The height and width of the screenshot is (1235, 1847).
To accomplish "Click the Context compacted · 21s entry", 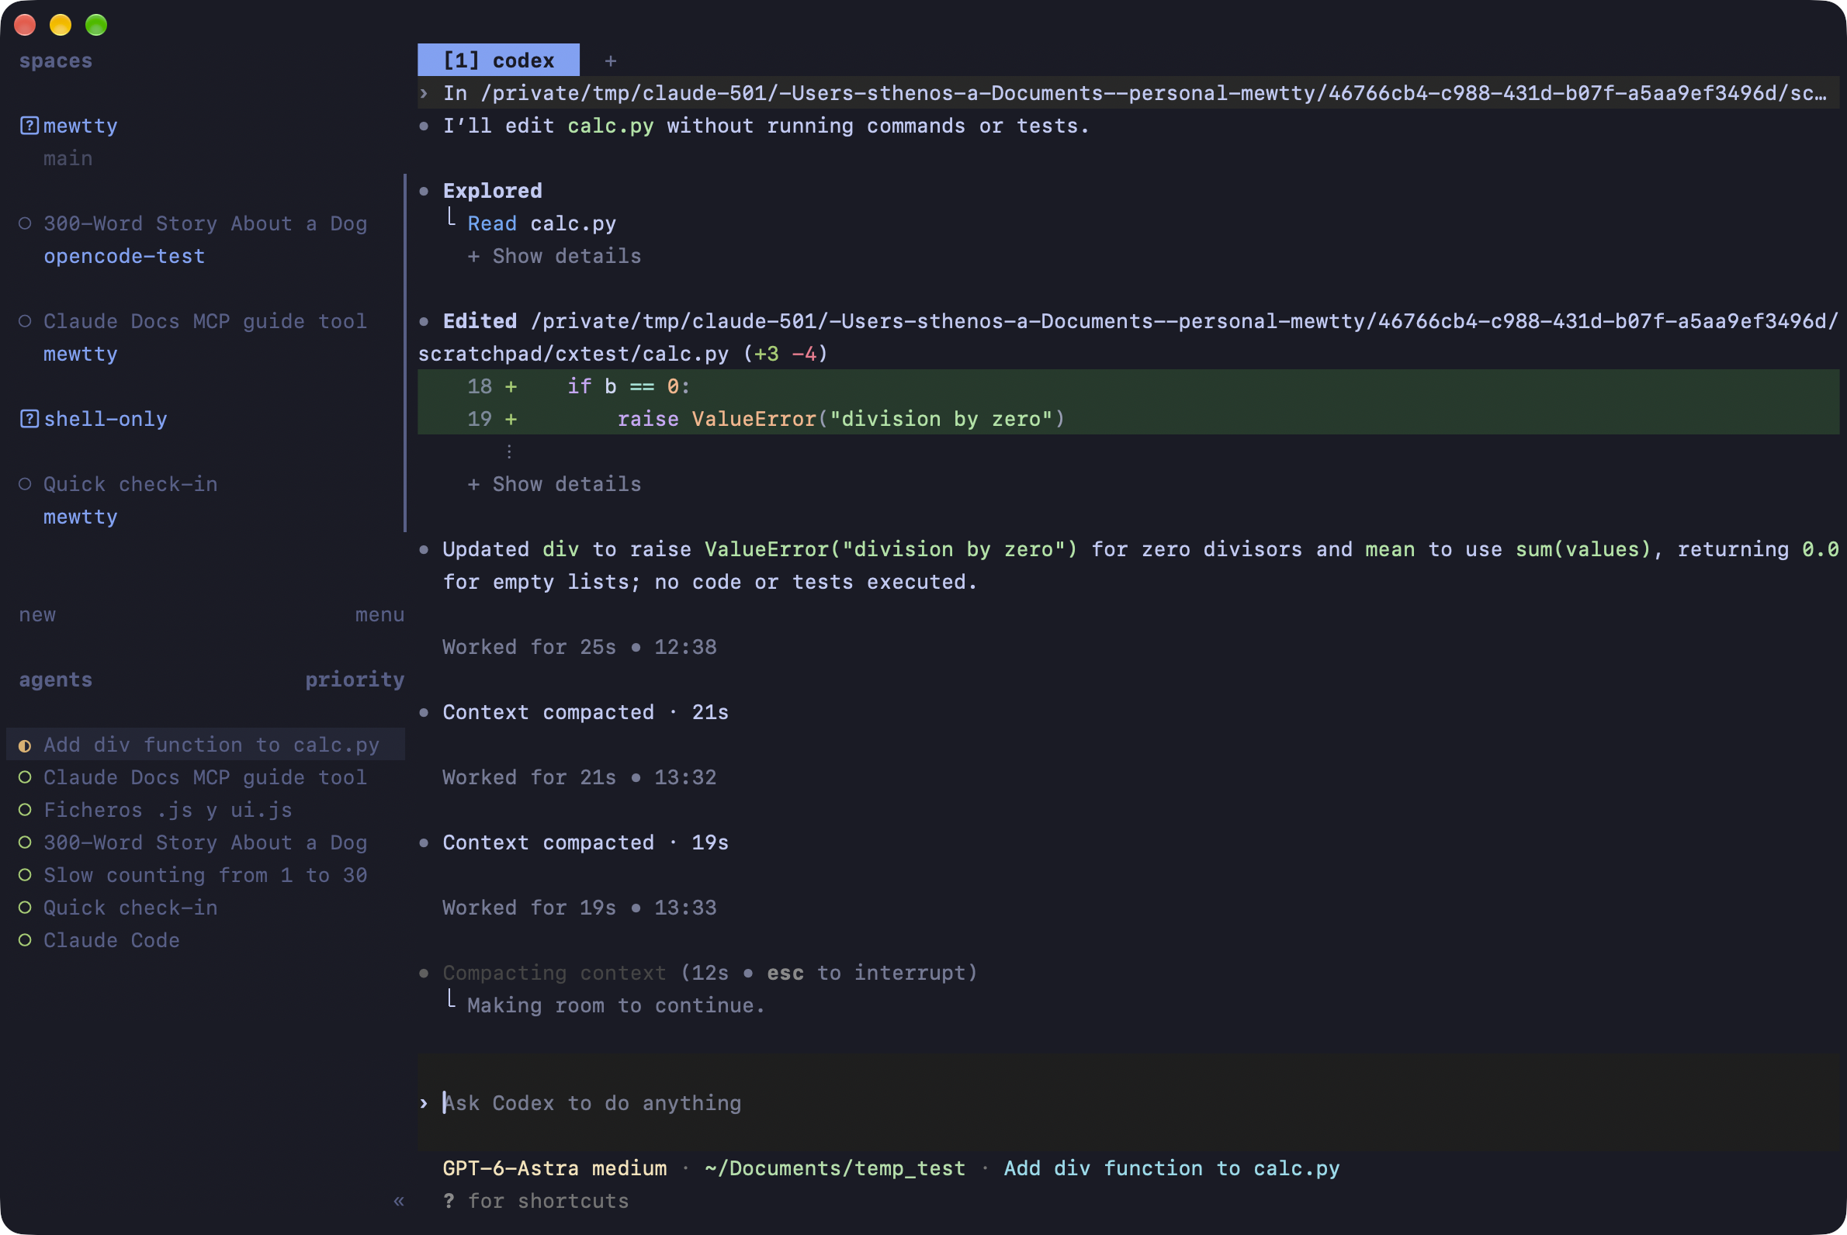I will (585, 712).
